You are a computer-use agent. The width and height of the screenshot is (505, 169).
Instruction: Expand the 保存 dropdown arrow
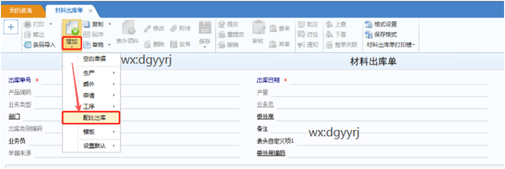point(205,47)
